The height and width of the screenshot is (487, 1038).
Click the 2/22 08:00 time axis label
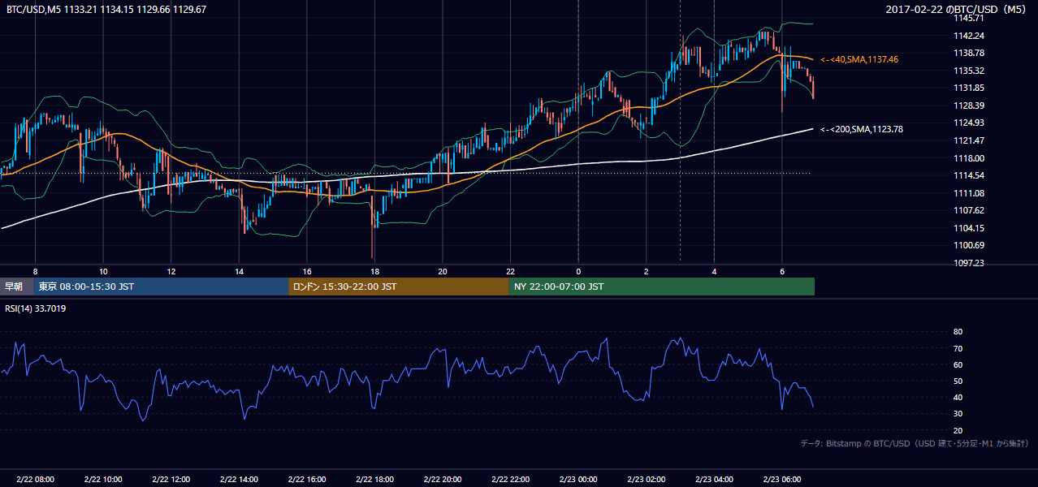pyautogui.click(x=35, y=479)
